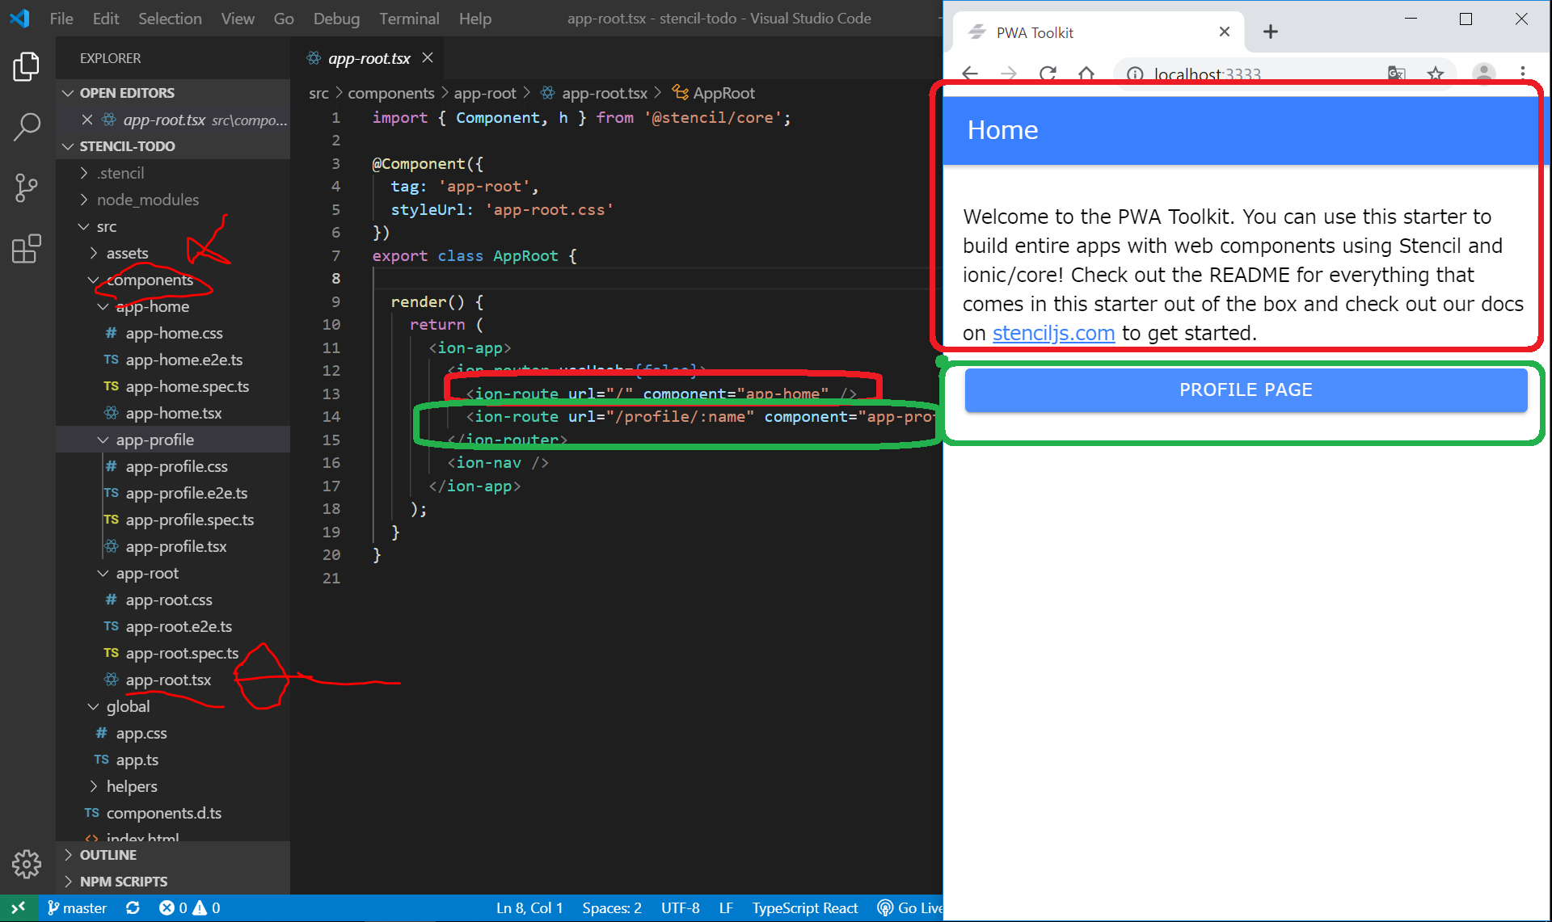Open the Search view in activity bar
The width and height of the screenshot is (1552, 922).
tap(27, 127)
